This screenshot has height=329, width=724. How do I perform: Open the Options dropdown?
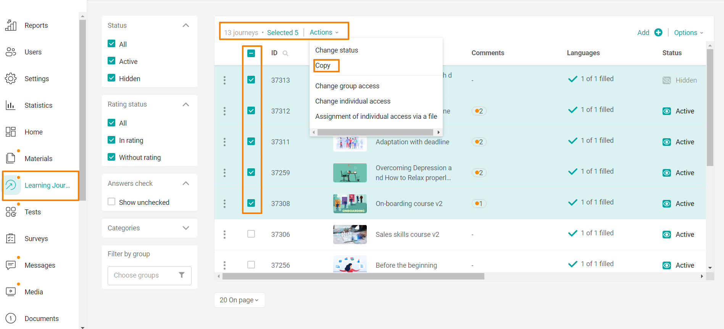pos(689,33)
